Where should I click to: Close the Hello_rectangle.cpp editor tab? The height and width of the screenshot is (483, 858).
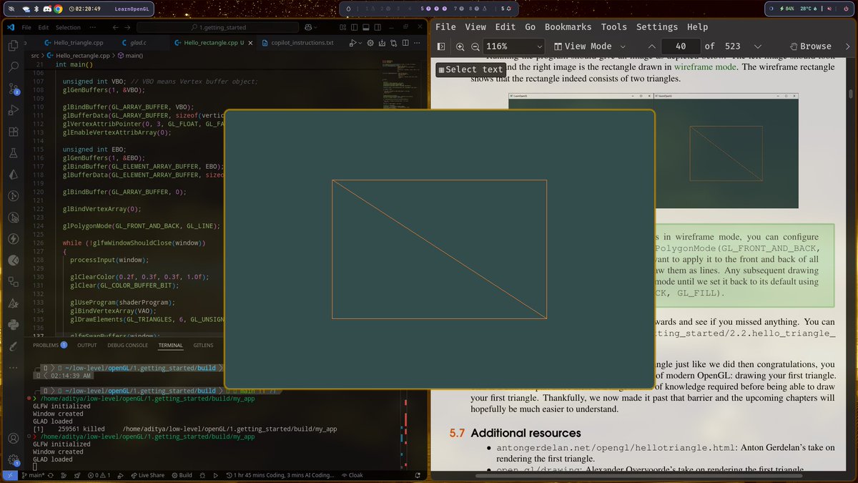point(250,43)
